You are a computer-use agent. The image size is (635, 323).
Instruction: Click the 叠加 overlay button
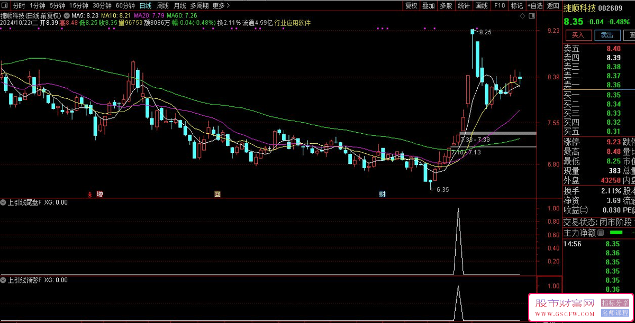point(429,6)
